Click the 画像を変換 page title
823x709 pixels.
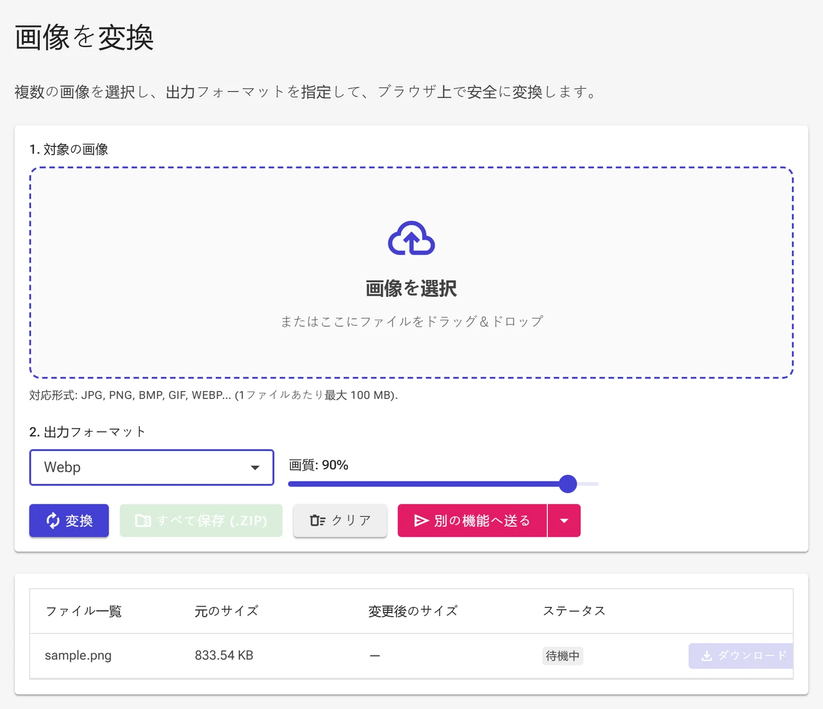click(x=84, y=38)
